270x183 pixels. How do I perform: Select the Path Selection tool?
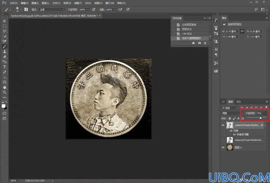(5, 77)
